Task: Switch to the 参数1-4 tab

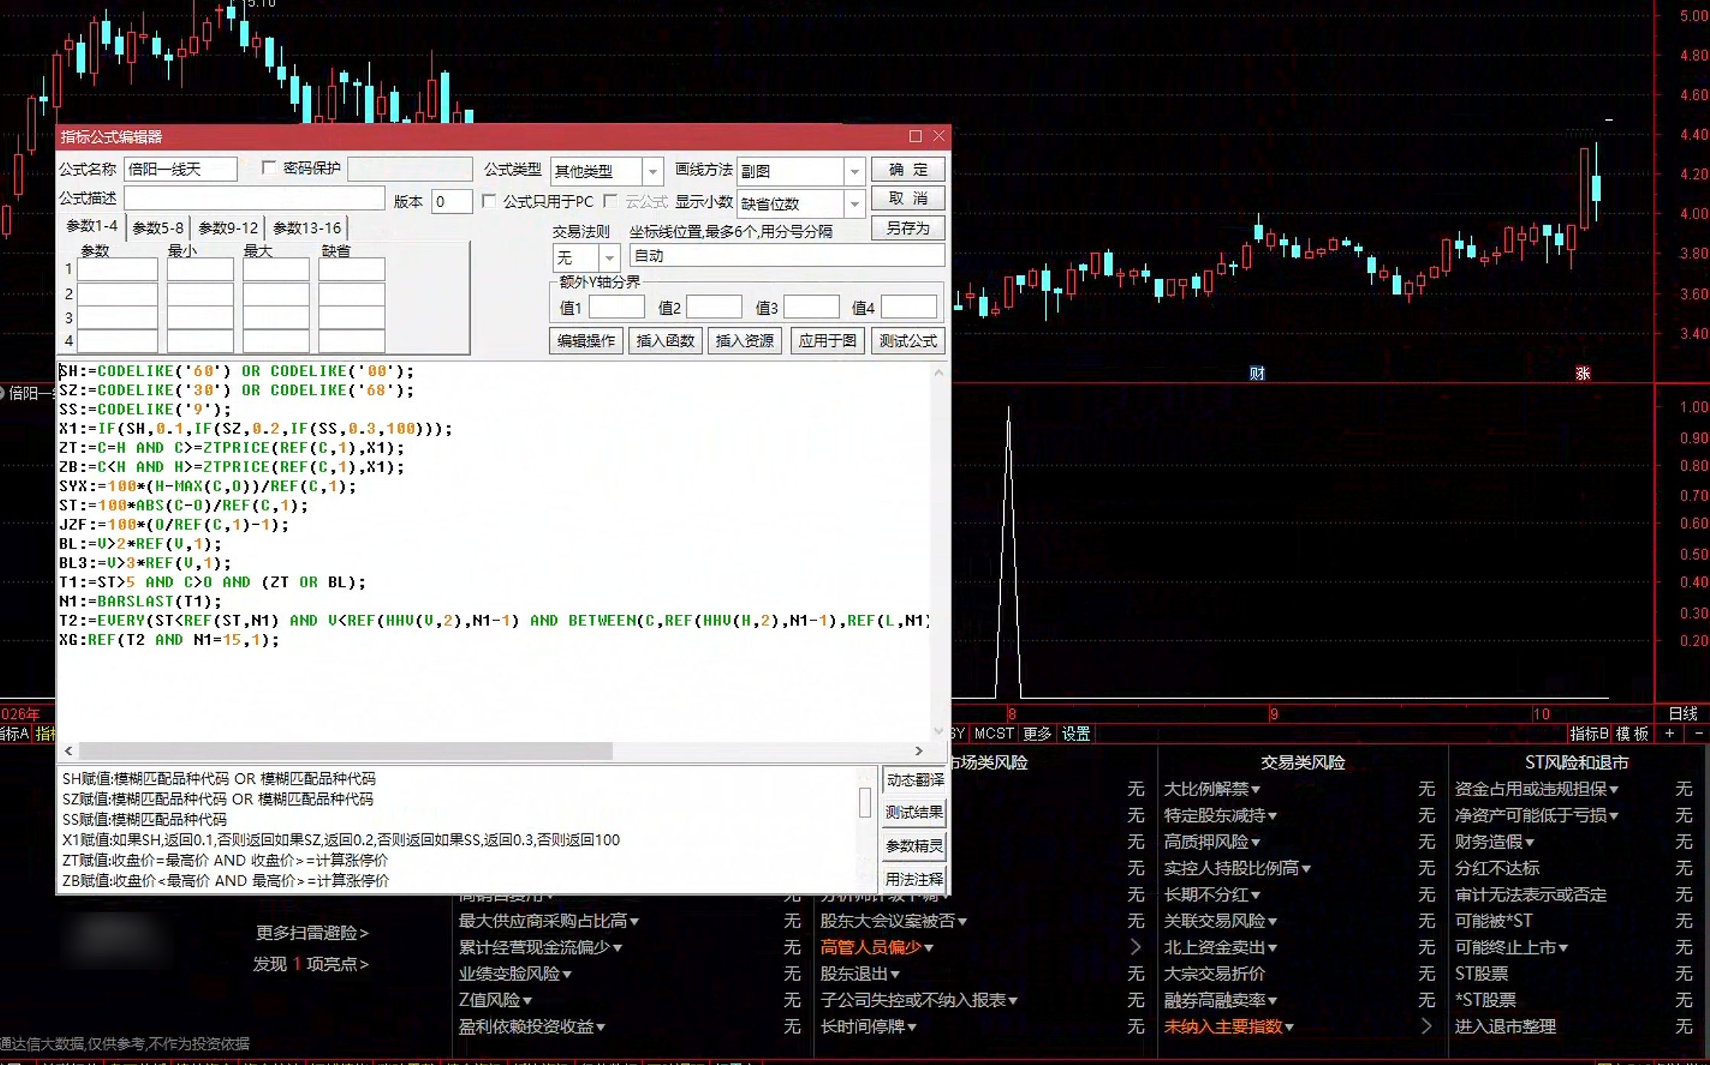Action: pyautogui.click(x=92, y=226)
